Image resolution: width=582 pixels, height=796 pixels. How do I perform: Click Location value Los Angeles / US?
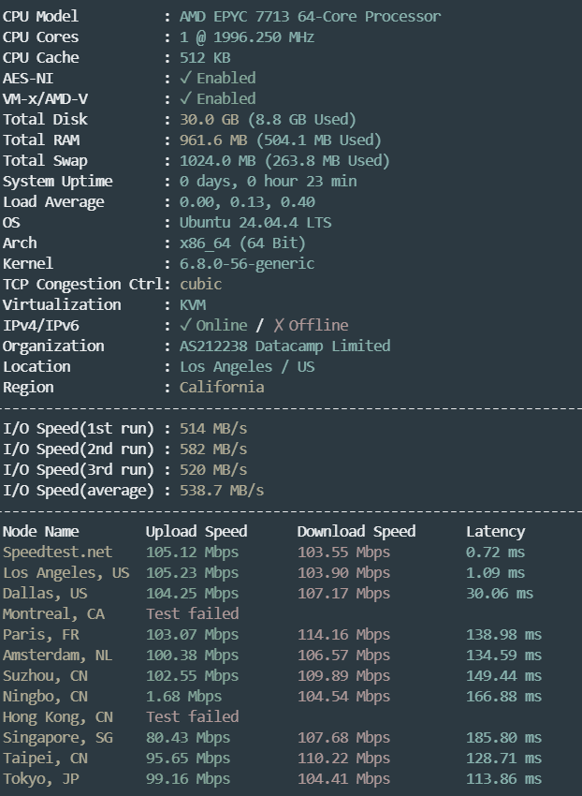247,366
